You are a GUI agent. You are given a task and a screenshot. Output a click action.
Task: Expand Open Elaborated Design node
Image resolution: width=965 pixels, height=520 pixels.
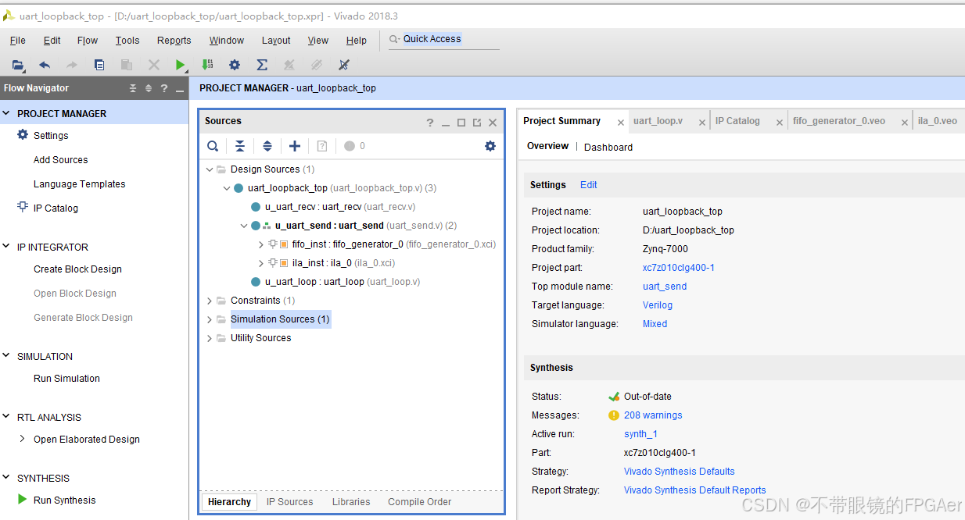pos(23,439)
